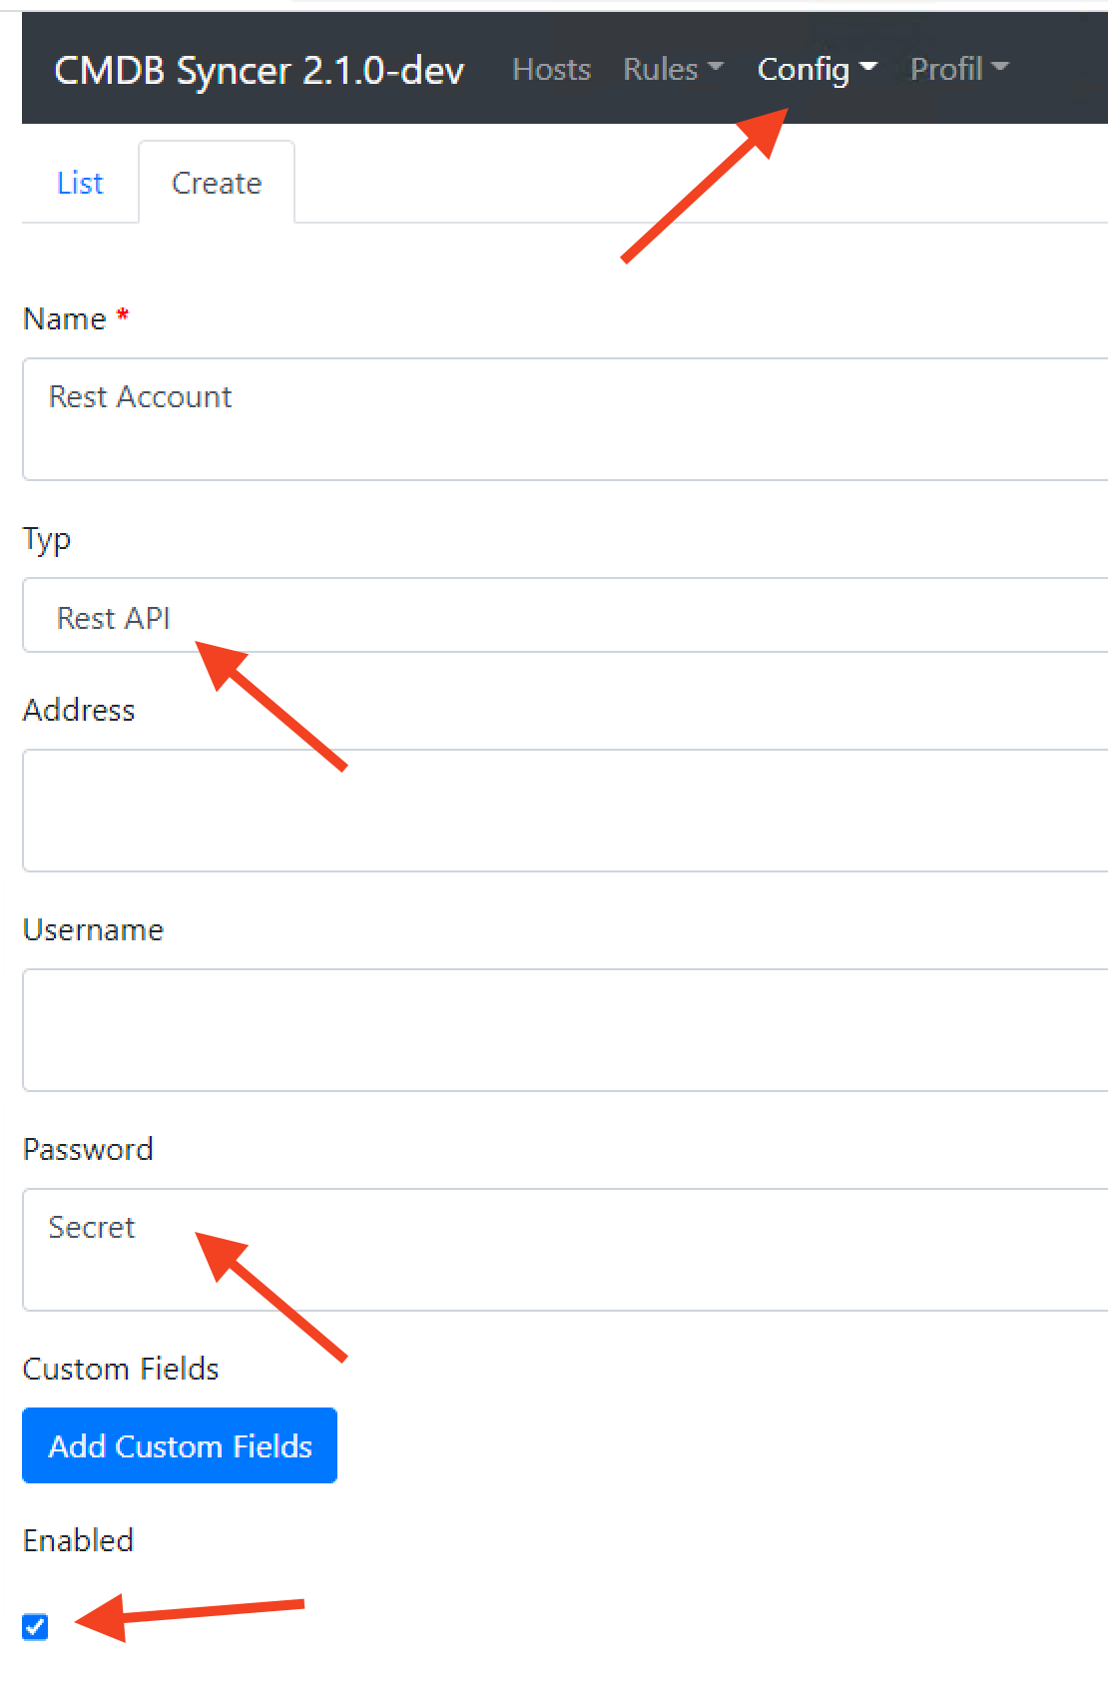The image size is (1108, 1697).
Task: Click the Password field label
Action: 88,1149
